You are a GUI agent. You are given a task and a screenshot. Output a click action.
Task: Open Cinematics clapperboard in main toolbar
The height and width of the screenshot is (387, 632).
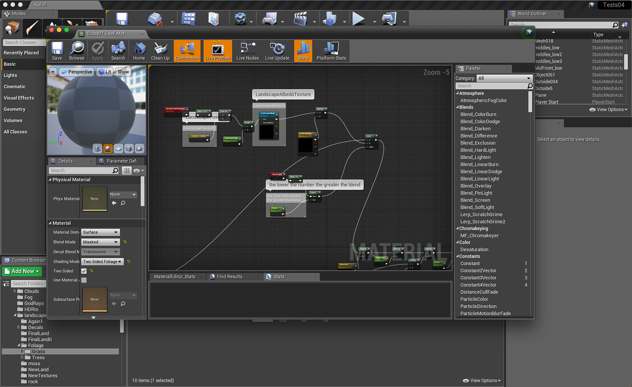click(301, 19)
